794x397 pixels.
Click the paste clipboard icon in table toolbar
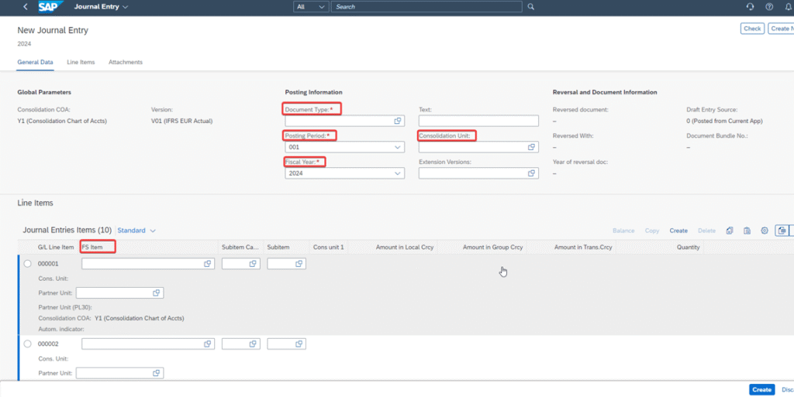click(x=747, y=231)
